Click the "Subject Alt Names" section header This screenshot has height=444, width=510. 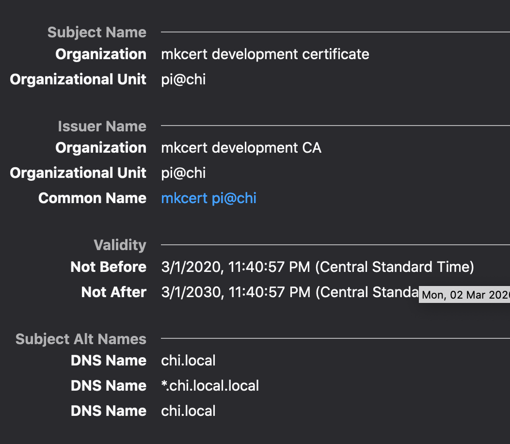coord(80,339)
